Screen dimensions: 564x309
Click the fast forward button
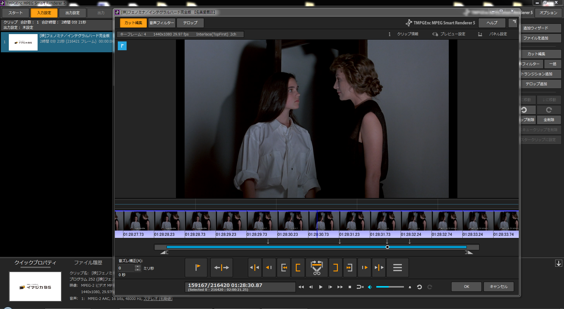pos(340,287)
